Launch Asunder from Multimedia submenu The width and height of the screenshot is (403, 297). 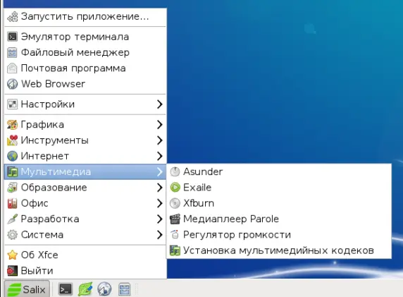click(x=279, y=171)
